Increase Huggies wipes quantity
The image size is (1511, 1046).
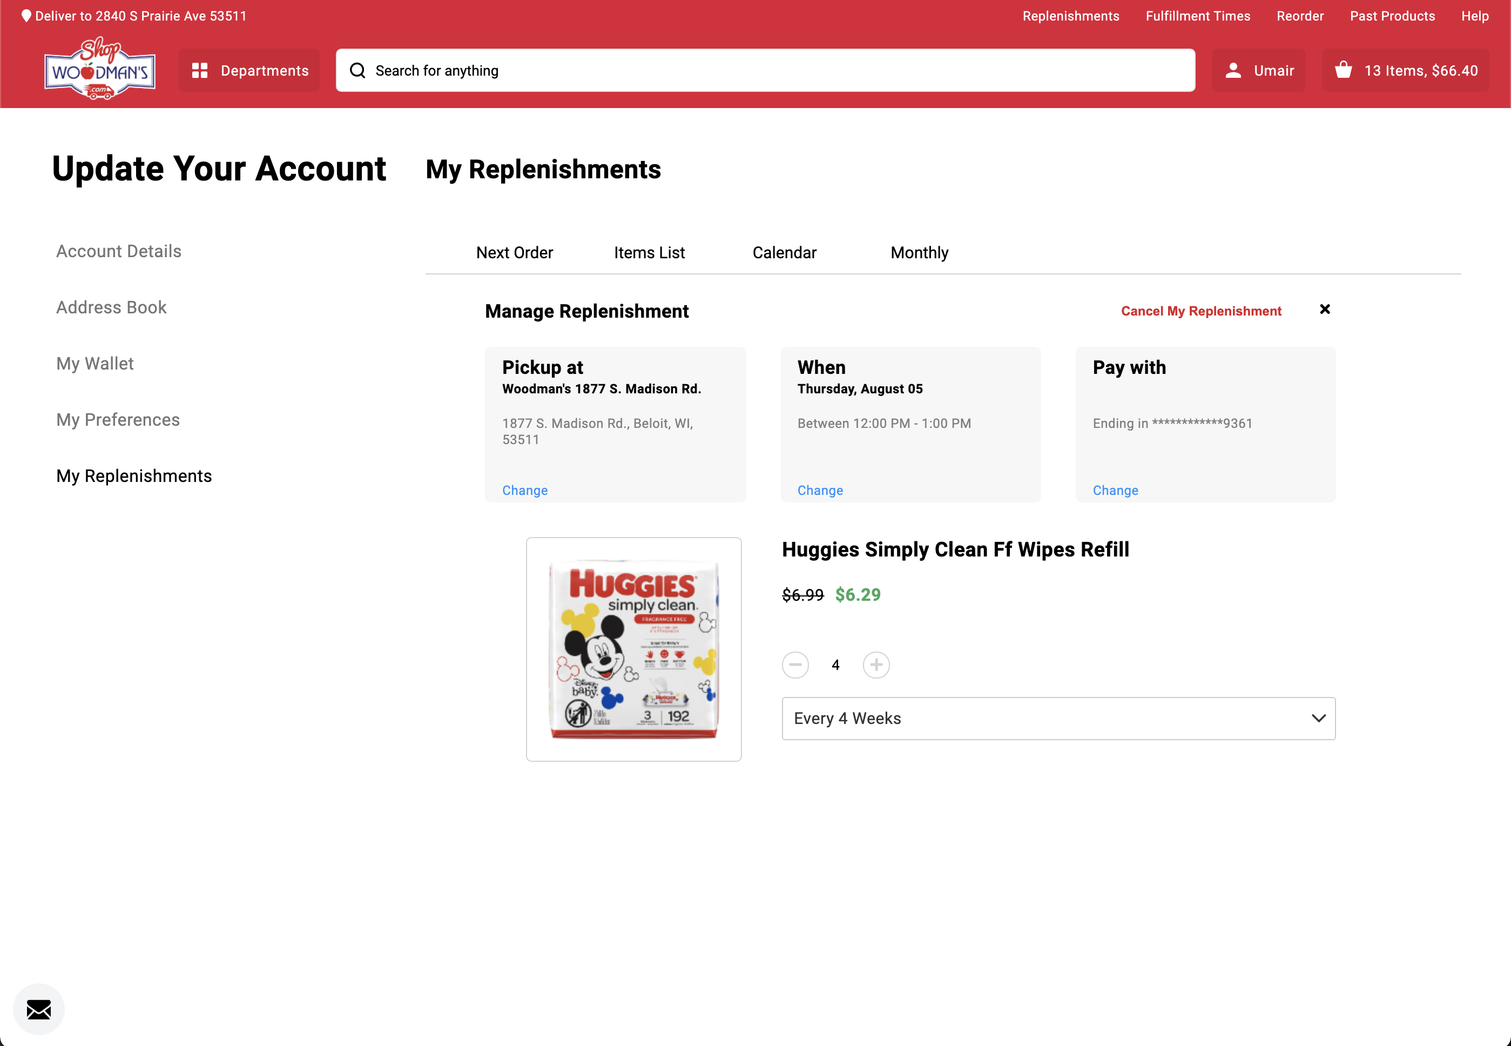tap(876, 665)
